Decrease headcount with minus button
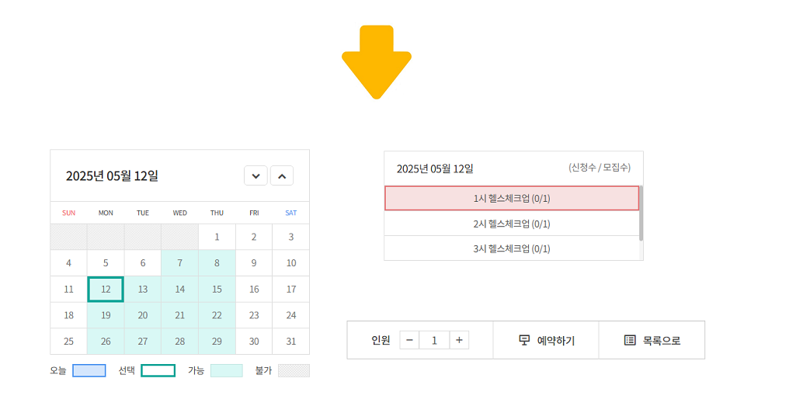The height and width of the screenshot is (413, 803). [x=409, y=340]
